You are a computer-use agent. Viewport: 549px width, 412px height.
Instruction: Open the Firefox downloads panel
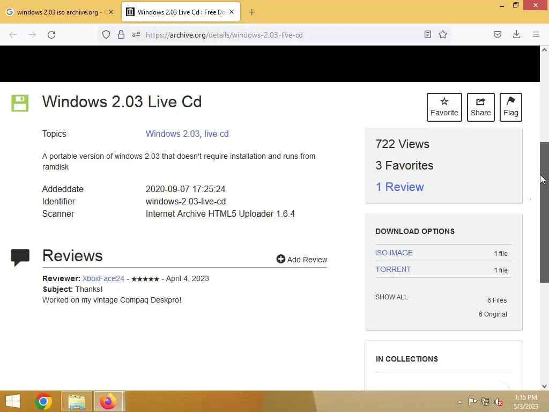pos(516,34)
